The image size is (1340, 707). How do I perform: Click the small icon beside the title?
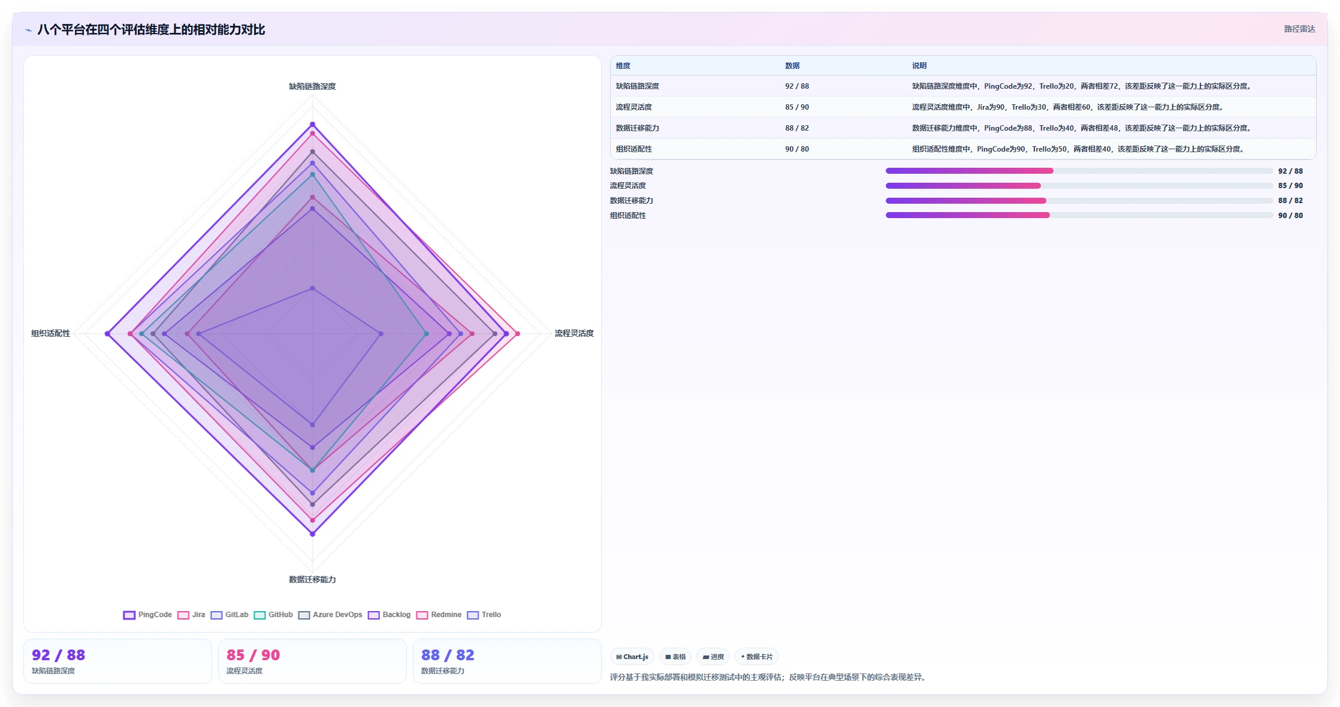tap(28, 30)
